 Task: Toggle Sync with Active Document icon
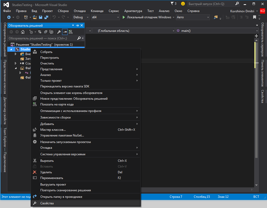click(40, 32)
